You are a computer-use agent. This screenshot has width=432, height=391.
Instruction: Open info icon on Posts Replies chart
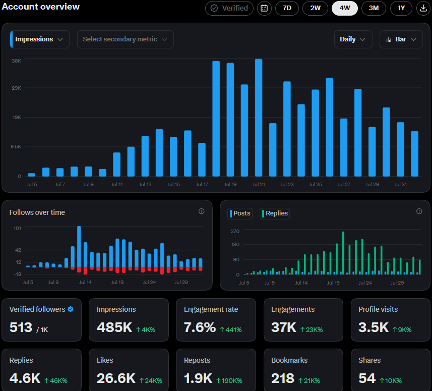[419, 211]
